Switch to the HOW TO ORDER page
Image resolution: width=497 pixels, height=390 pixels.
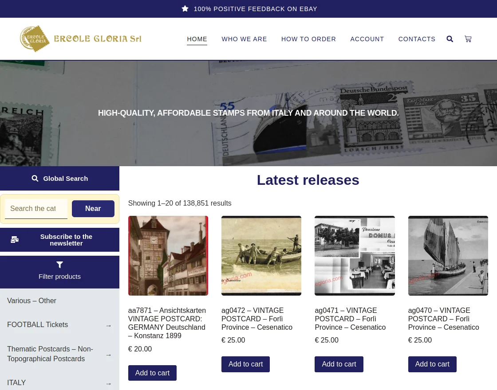coord(308,39)
